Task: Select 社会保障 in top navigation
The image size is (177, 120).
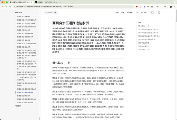Action: pyautogui.click(x=130, y=12)
